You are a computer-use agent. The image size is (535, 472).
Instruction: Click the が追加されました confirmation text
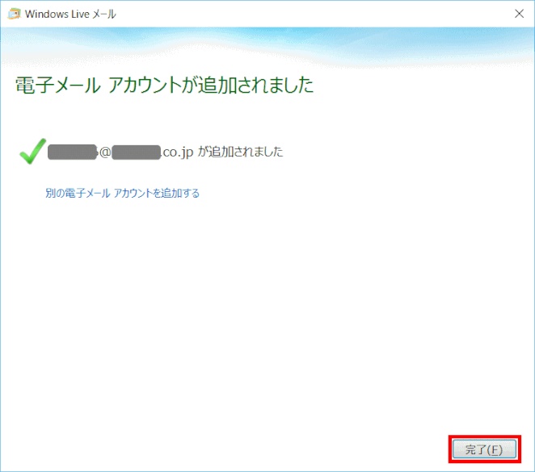[x=241, y=152]
